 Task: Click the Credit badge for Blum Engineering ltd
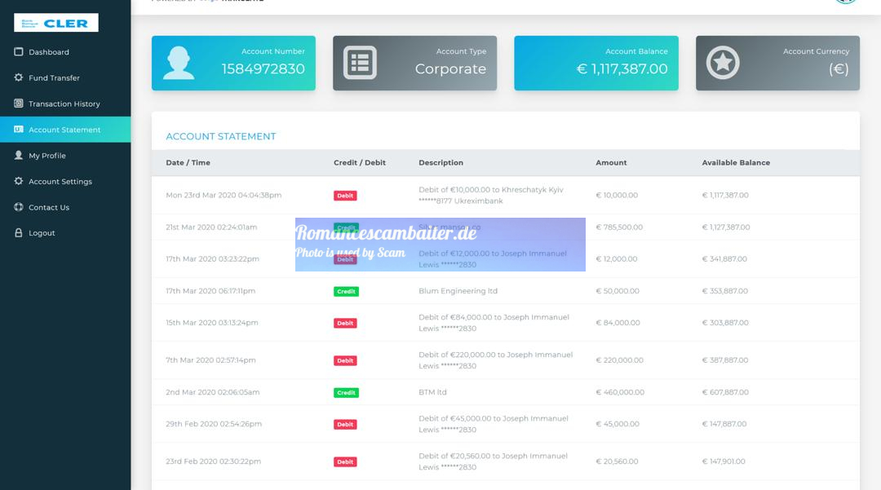tap(346, 291)
